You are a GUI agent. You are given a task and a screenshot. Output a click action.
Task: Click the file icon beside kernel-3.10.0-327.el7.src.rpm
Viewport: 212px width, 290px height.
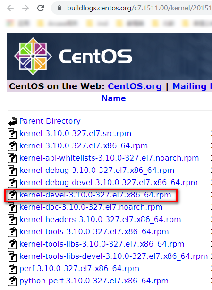(x=12, y=134)
